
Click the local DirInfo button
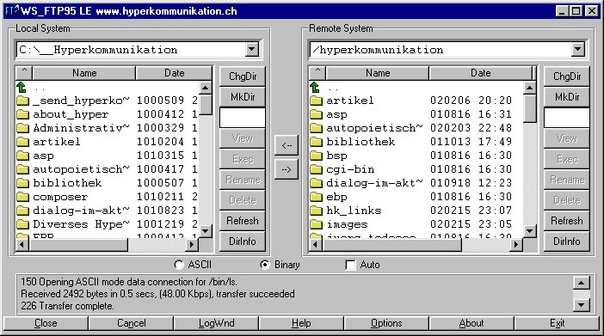click(243, 241)
